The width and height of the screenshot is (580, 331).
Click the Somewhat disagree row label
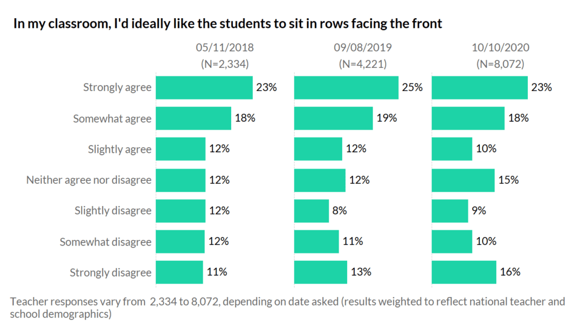[x=106, y=242]
